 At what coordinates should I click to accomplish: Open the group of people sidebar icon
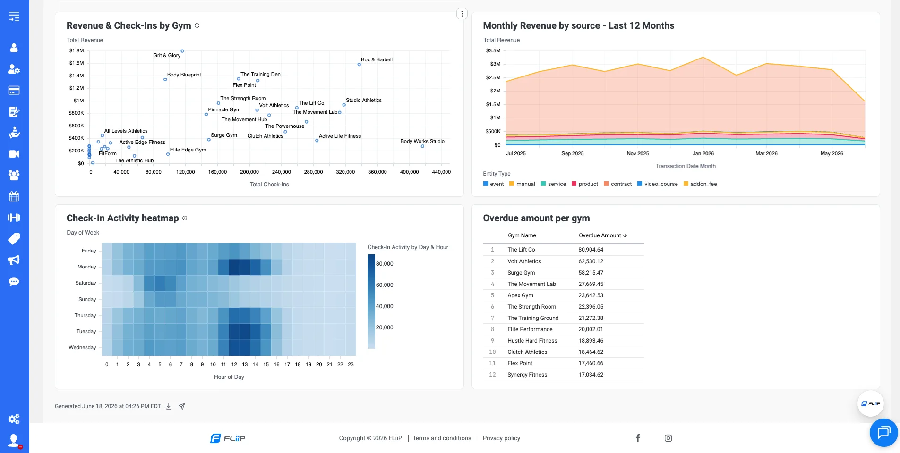tap(14, 175)
